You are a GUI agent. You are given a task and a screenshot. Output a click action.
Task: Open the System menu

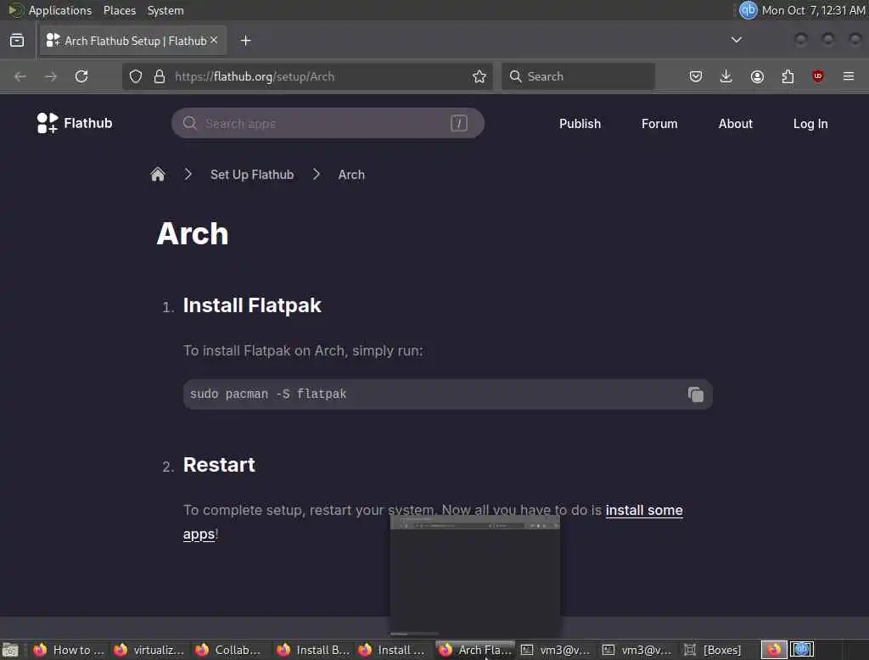pyautogui.click(x=165, y=10)
